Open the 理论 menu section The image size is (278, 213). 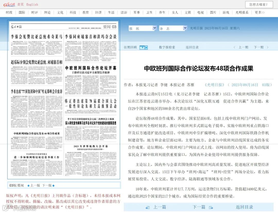47,12
